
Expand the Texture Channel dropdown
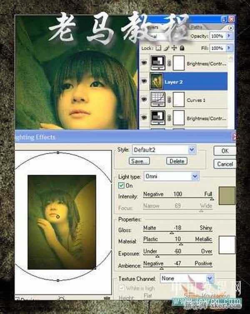coord(210,278)
